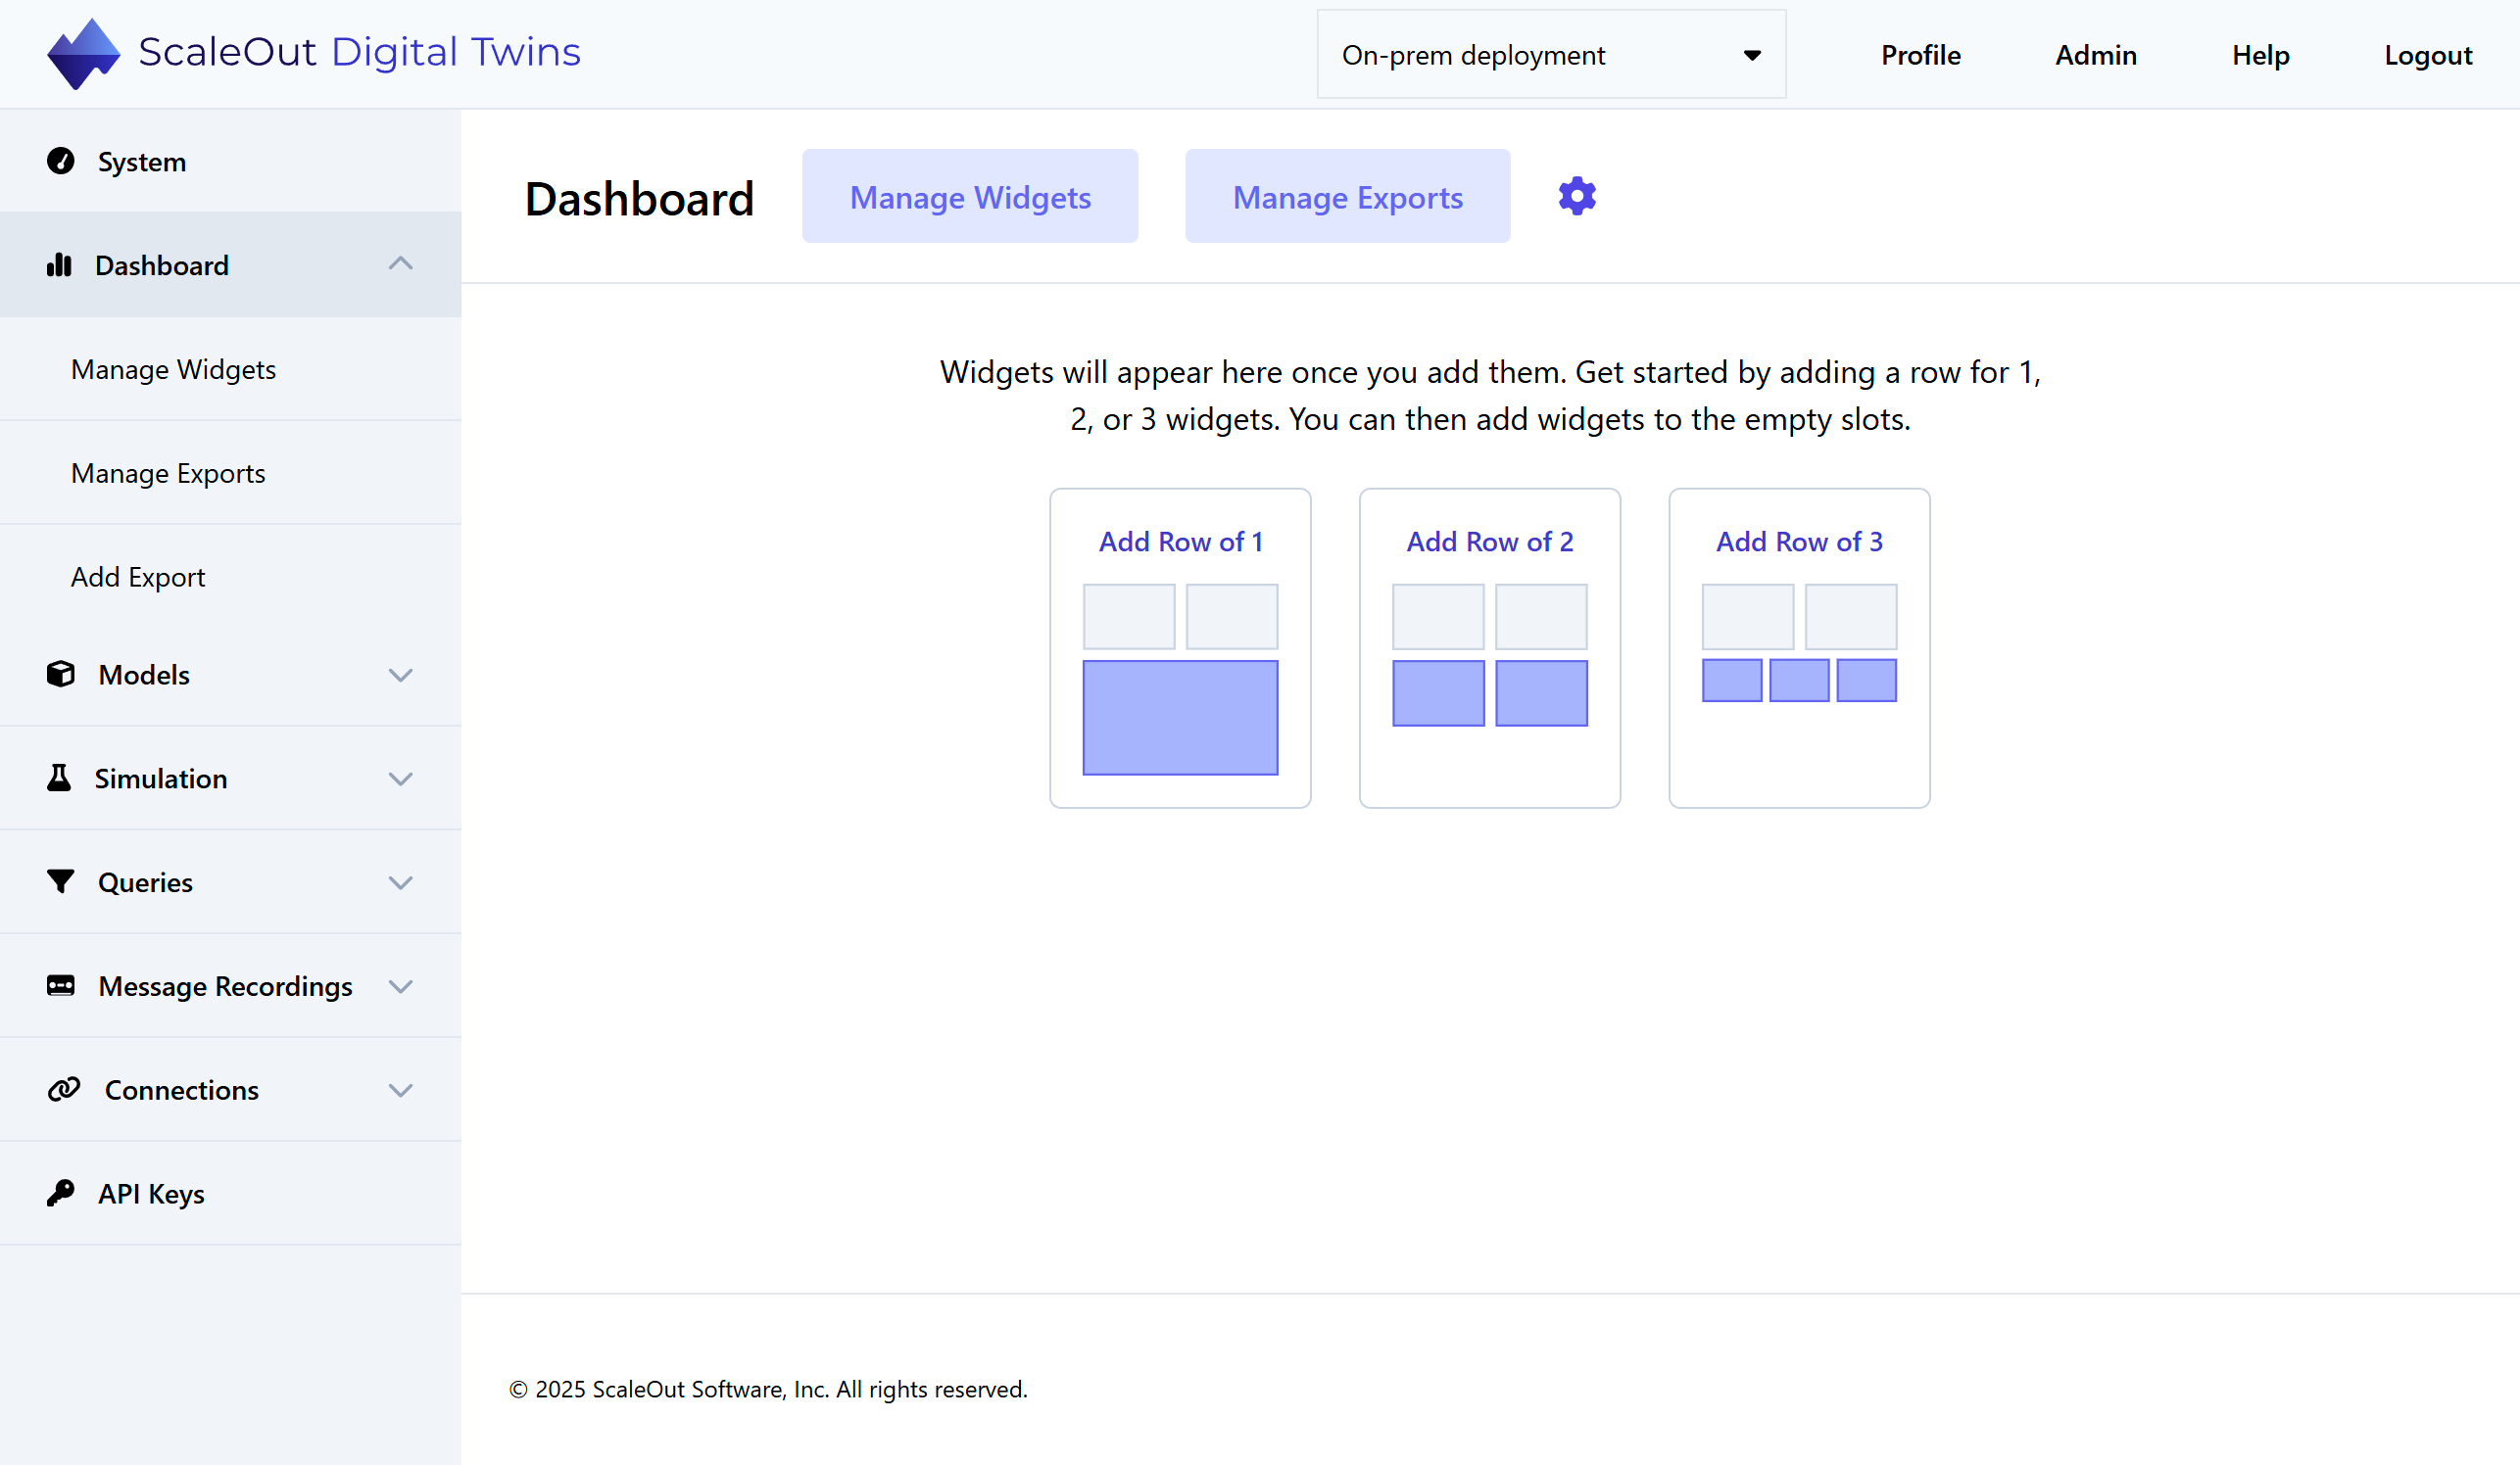Screen dimensions: 2520x1465
Task: Click the Message Recordings sidebar label
Action: (225, 987)
